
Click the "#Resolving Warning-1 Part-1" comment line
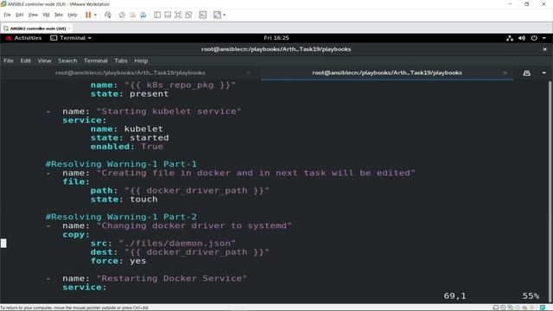(121, 164)
